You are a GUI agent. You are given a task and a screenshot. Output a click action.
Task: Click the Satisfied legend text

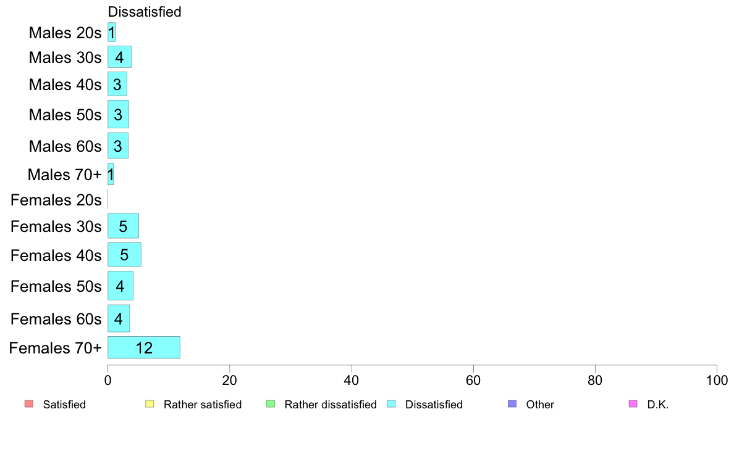click(x=64, y=405)
